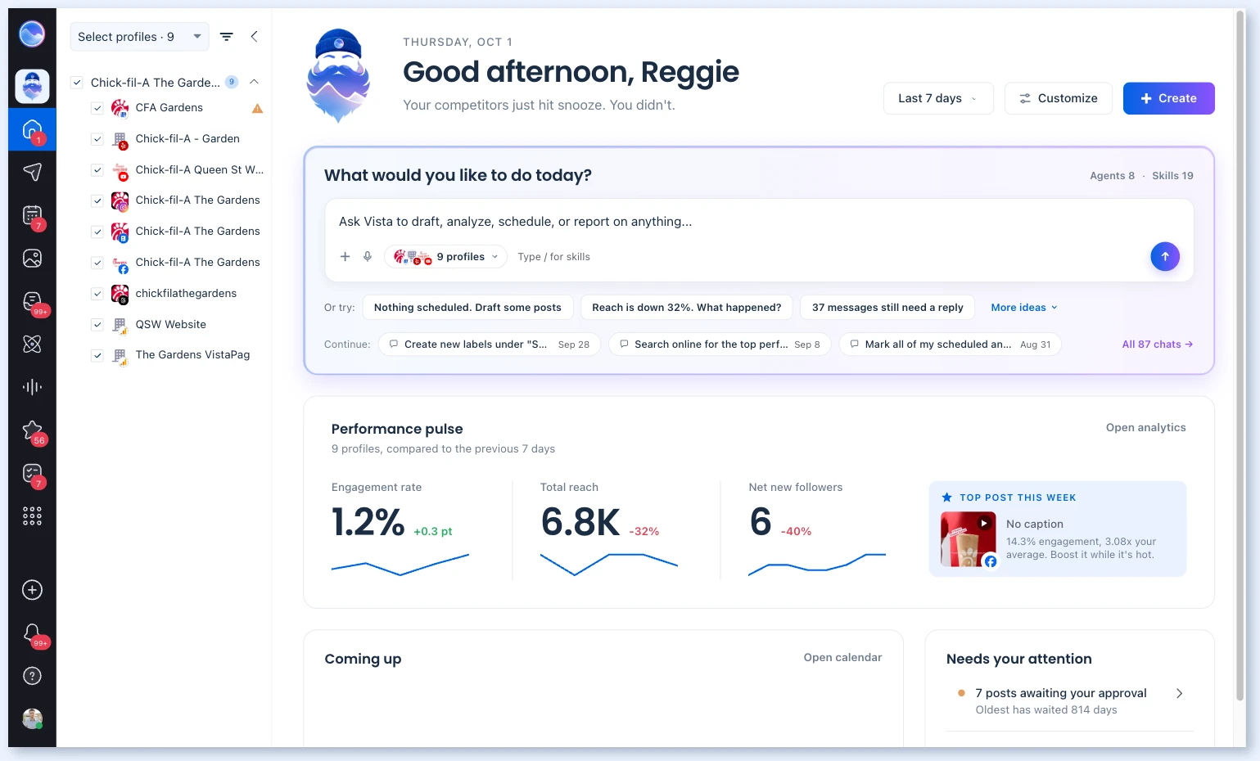
Task: Submit the prompt with the blue arrow button
Action: tap(1164, 257)
